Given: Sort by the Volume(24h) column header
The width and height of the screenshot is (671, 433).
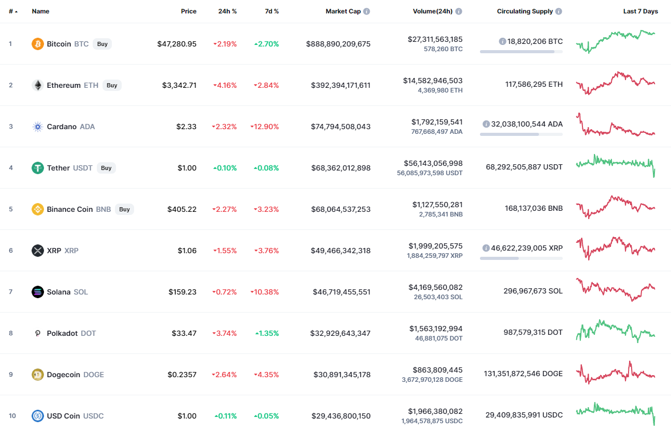Looking at the screenshot, I should coord(432,11).
